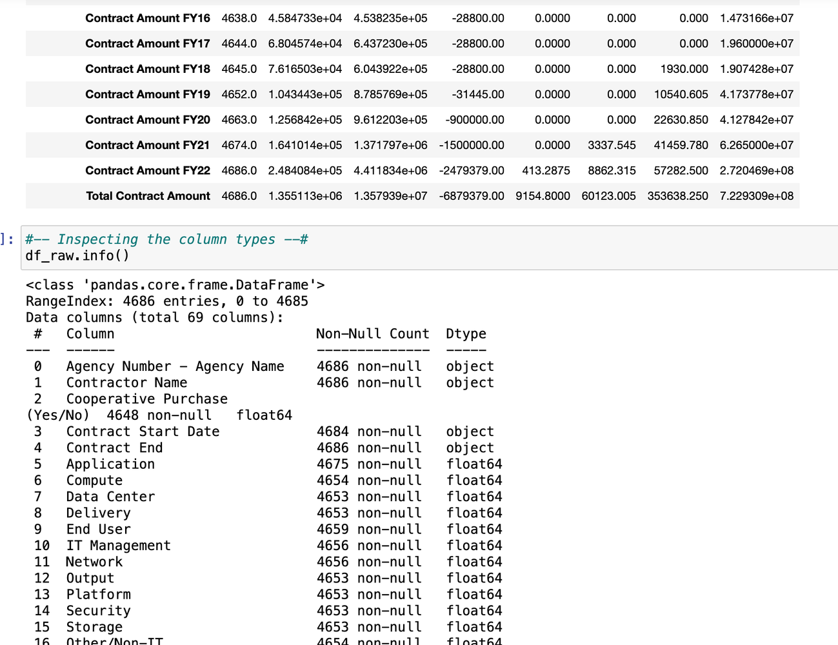Select the 2.720469e+08 value in the FY22 row
838x645 pixels.
(x=756, y=170)
